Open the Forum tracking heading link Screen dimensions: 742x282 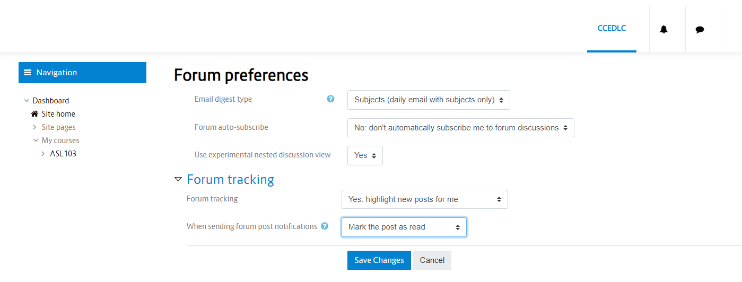230,180
